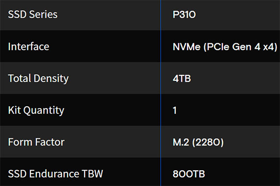Click the word Density in third row
This screenshot has height=186, width=280.
coord(51,79)
